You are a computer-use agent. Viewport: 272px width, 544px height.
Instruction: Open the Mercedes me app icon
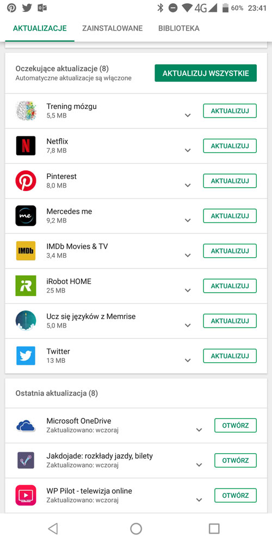[x=26, y=216]
